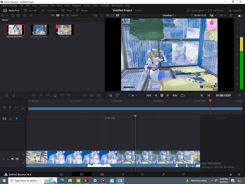
Task: Show the Titles panel
Action: [67, 10]
